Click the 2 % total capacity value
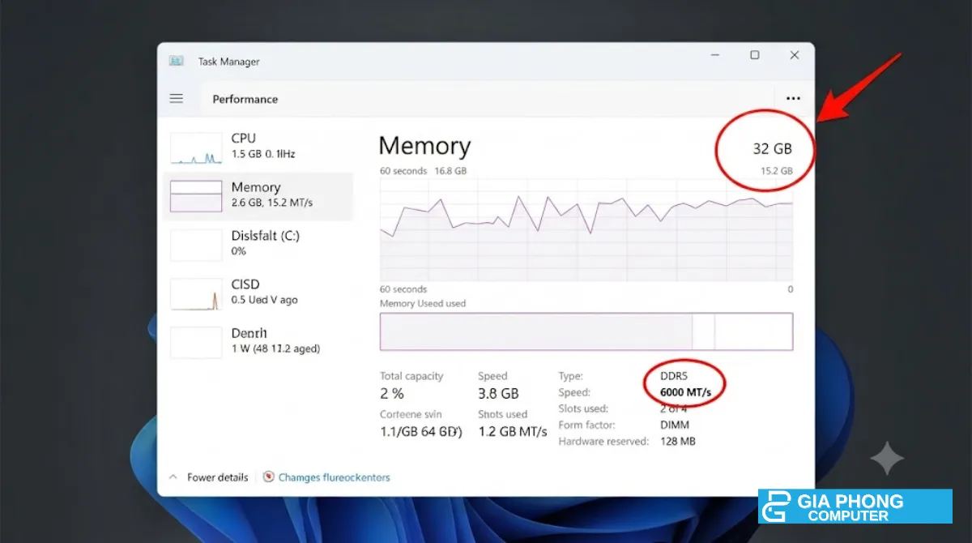Image resolution: width=972 pixels, height=543 pixels. (392, 393)
